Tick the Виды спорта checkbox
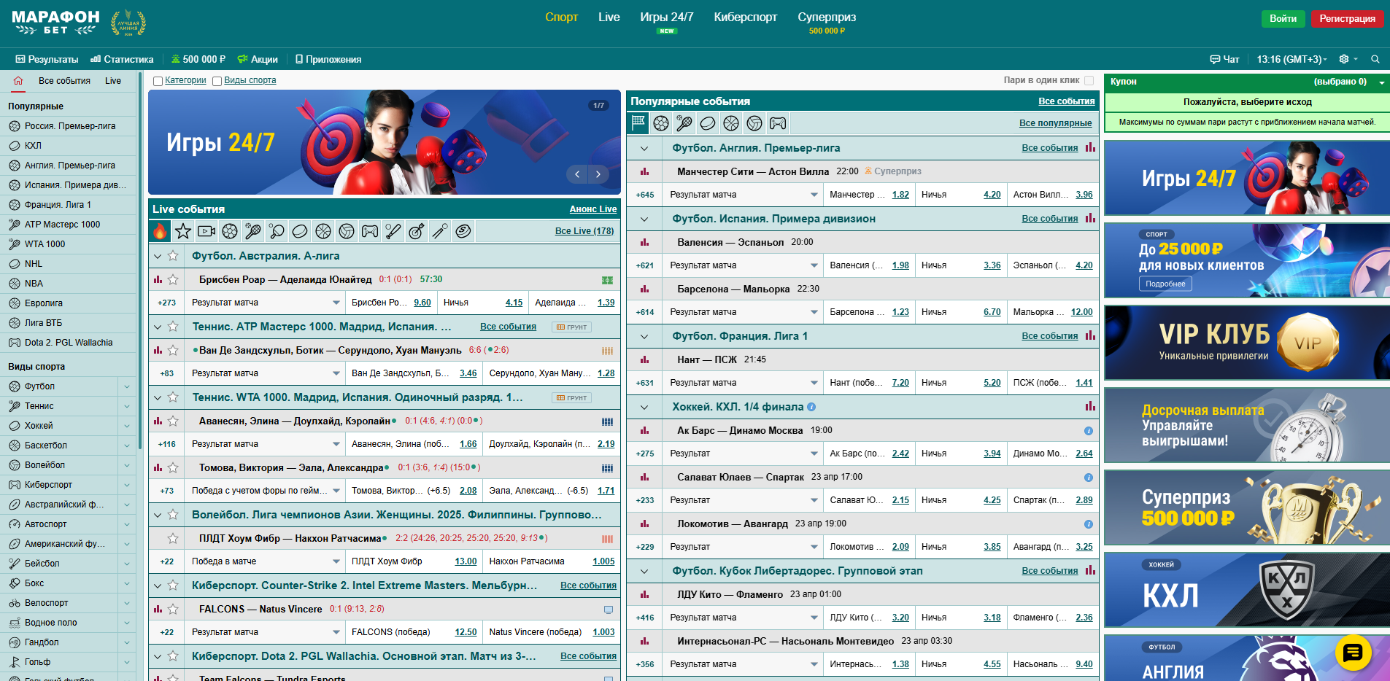This screenshot has width=1390, height=681. (x=217, y=81)
